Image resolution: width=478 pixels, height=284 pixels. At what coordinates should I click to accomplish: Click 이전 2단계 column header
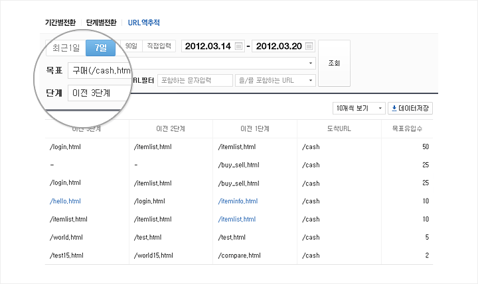pyautogui.click(x=171, y=128)
